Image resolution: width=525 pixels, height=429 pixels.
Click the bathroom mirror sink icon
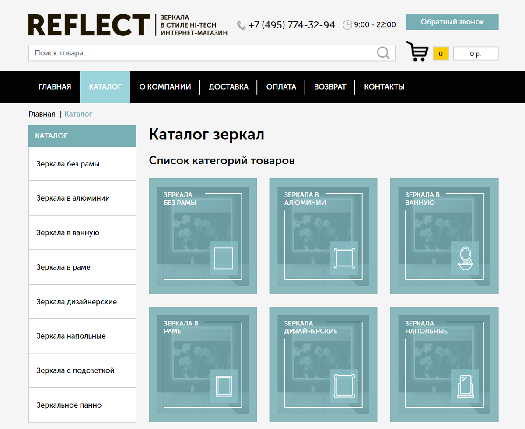coord(465,258)
